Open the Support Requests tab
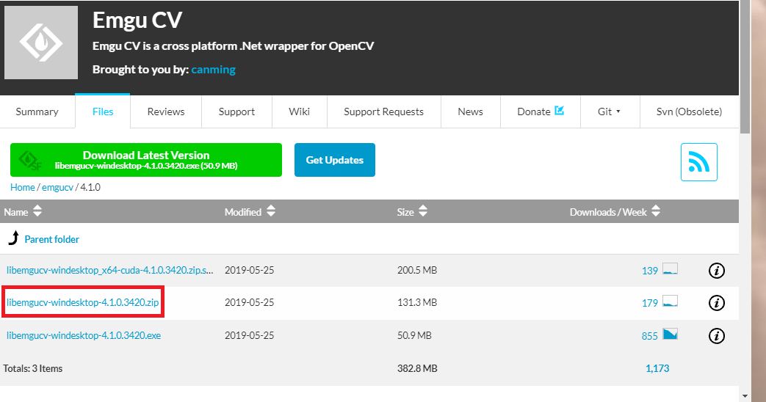This screenshot has width=766, height=402. pos(384,112)
